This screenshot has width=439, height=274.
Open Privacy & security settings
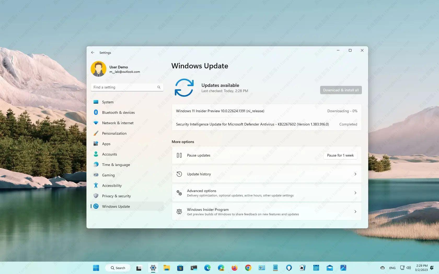point(116,196)
